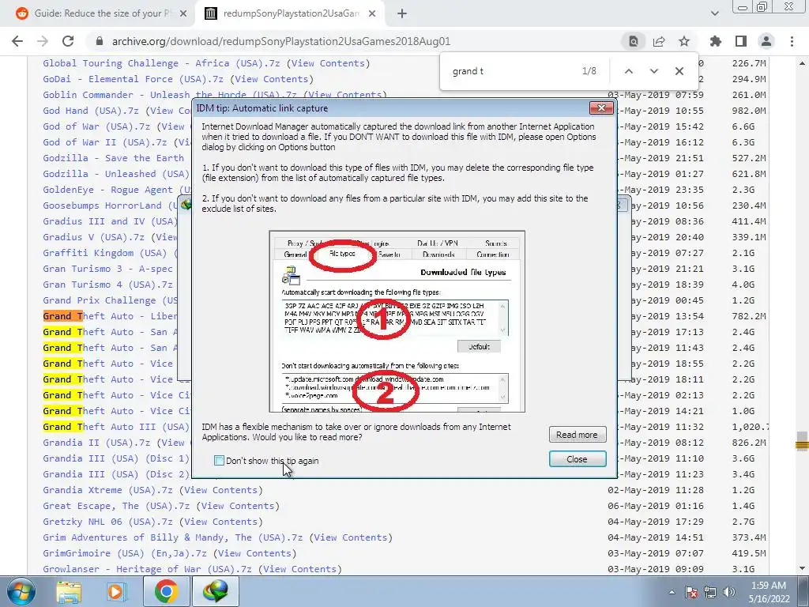Image resolution: width=809 pixels, height=607 pixels.
Task: Click Gran Turismo 4 (USA).7z link
Action: pyautogui.click(x=107, y=285)
